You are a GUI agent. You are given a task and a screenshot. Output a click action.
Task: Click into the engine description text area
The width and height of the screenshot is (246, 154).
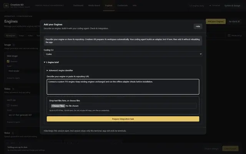(123, 87)
